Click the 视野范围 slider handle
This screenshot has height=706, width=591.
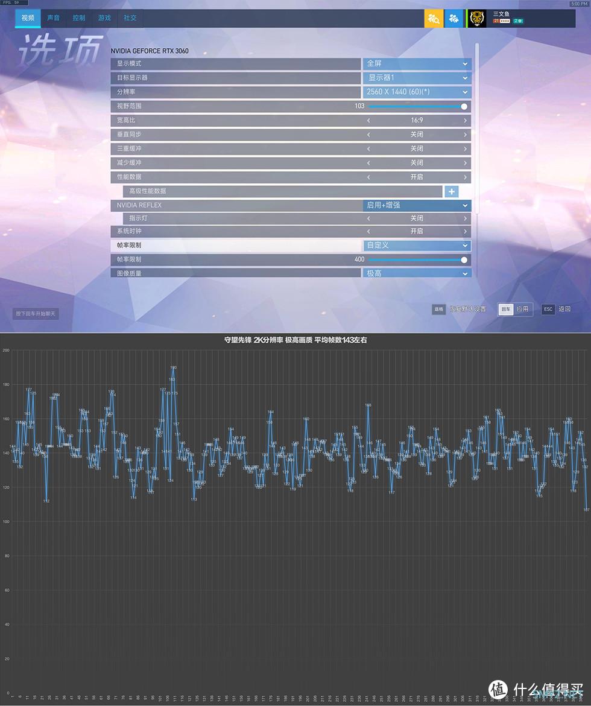[x=464, y=107]
